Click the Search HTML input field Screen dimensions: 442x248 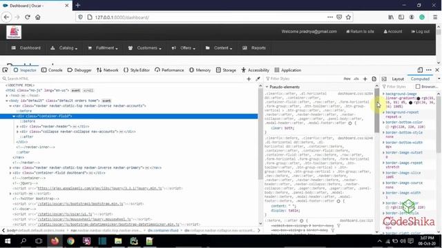pos(124,79)
